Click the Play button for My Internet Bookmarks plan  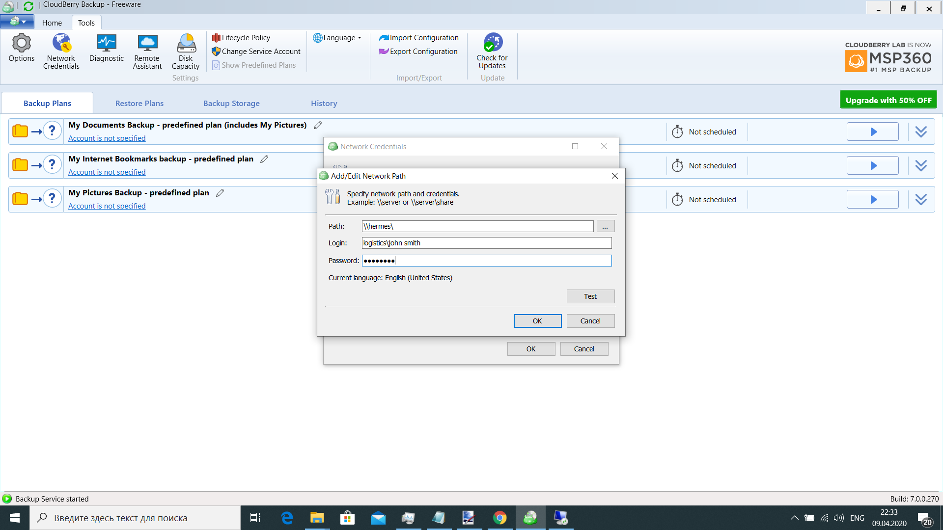(x=873, y=165)
